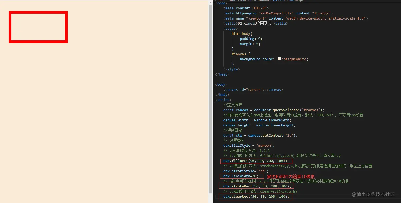Click the opening <body> tag
Viewport: 401px width, 203px height.
[221, 84]
